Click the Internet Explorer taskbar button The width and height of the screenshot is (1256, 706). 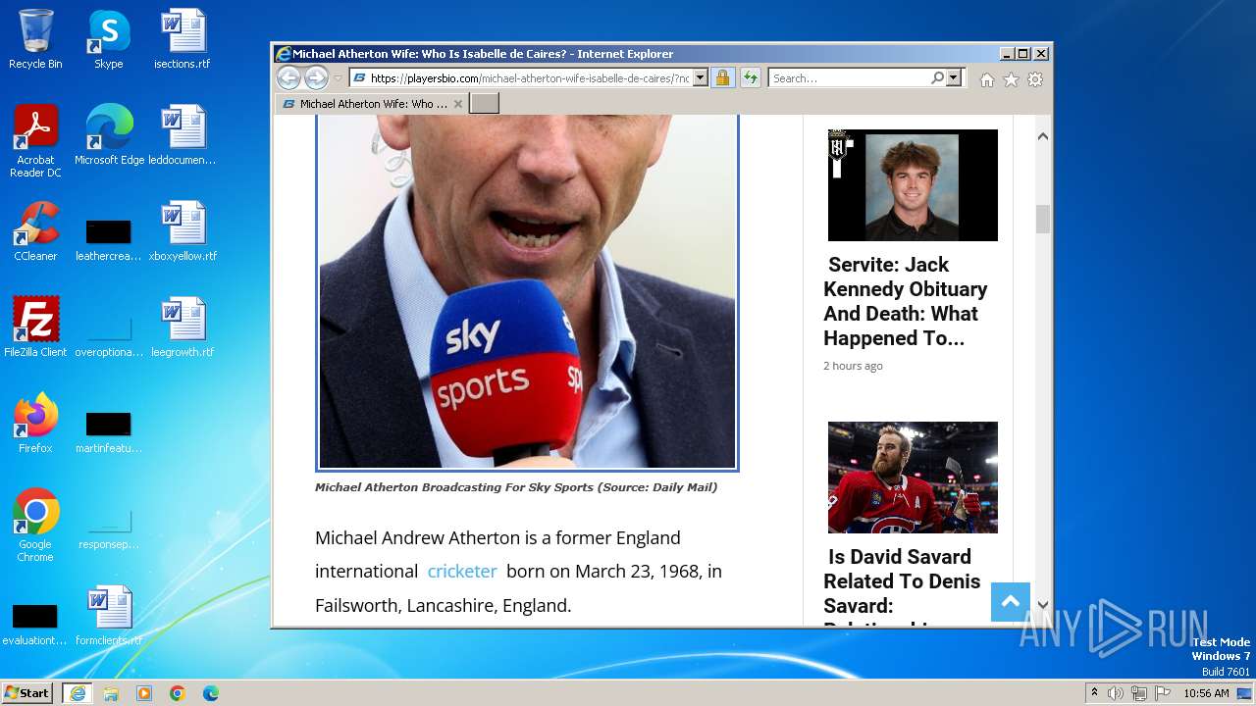click(x=78, y=693)
